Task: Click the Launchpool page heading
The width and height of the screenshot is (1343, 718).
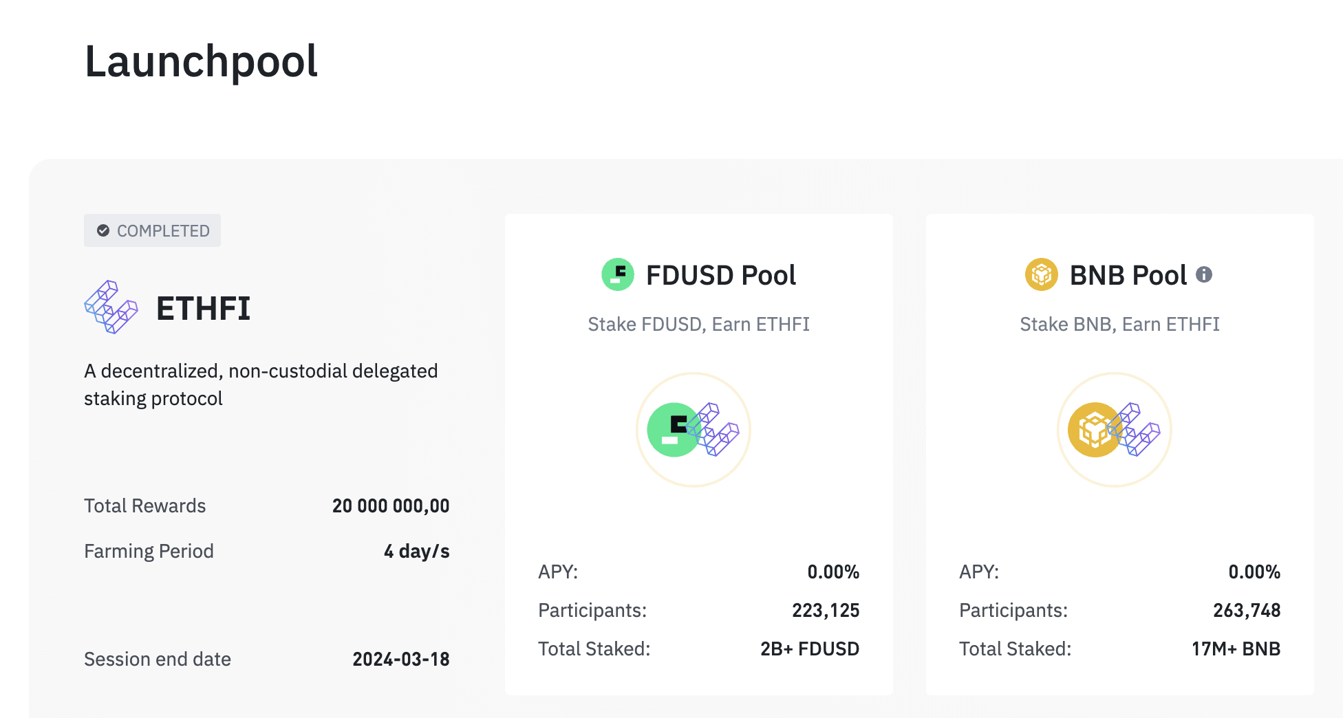Action: 201,61
